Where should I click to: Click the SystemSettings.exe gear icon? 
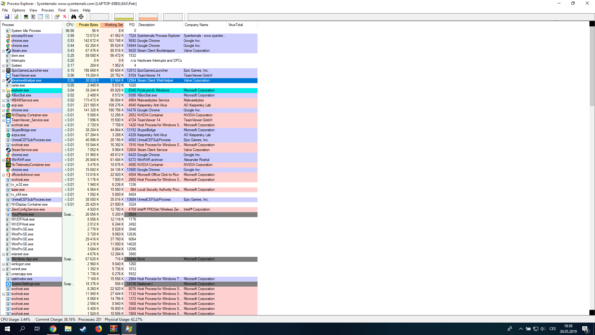pyautogui.click(x=8, y=284)
